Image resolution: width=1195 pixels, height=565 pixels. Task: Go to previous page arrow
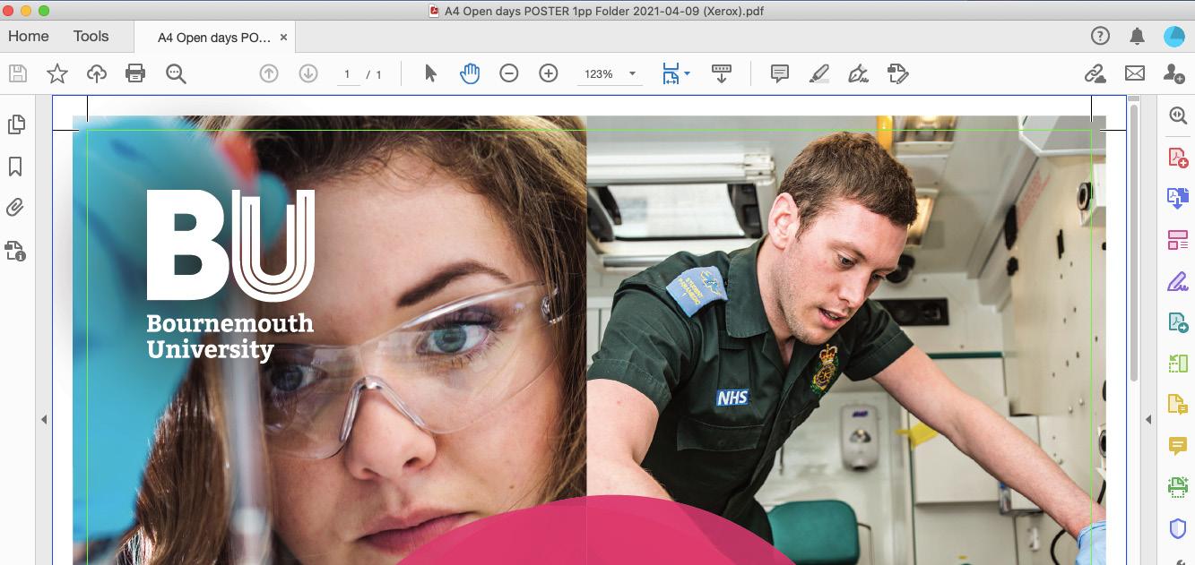(269, 73)
